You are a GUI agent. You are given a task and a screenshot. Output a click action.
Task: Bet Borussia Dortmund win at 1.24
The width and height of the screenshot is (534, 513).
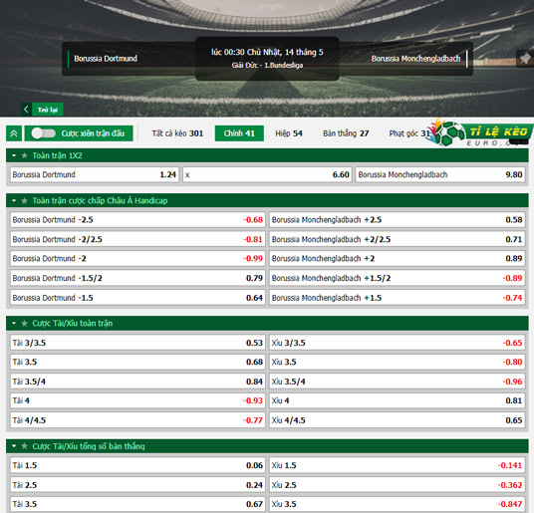(x=95, y=174)
